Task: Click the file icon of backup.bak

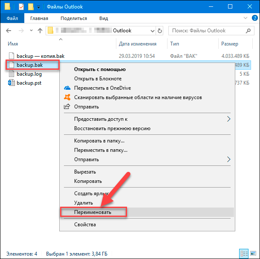Action: point(11,65)
